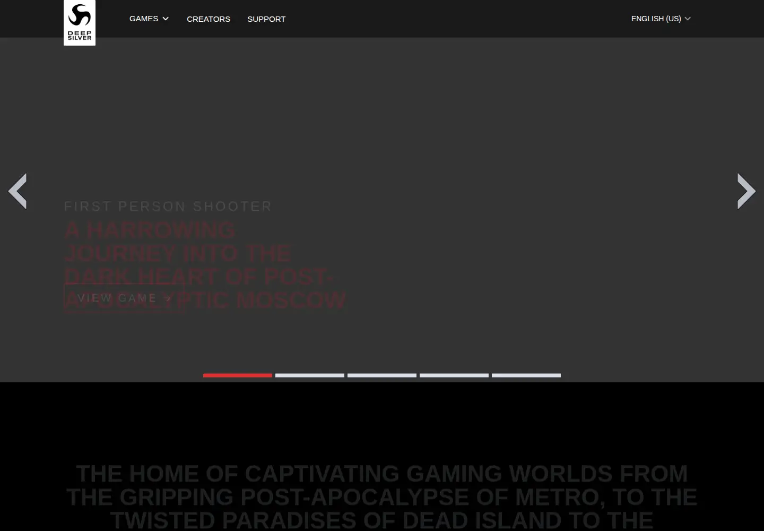The width and height of the screenshot is (764, 531).
Task: Click the 'First Person Shooter' heading text
Action: click(168, 206)
